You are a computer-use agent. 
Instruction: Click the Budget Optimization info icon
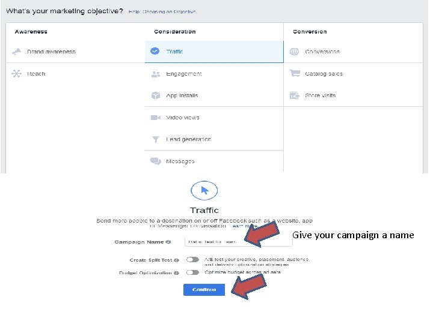coord(176,273)
